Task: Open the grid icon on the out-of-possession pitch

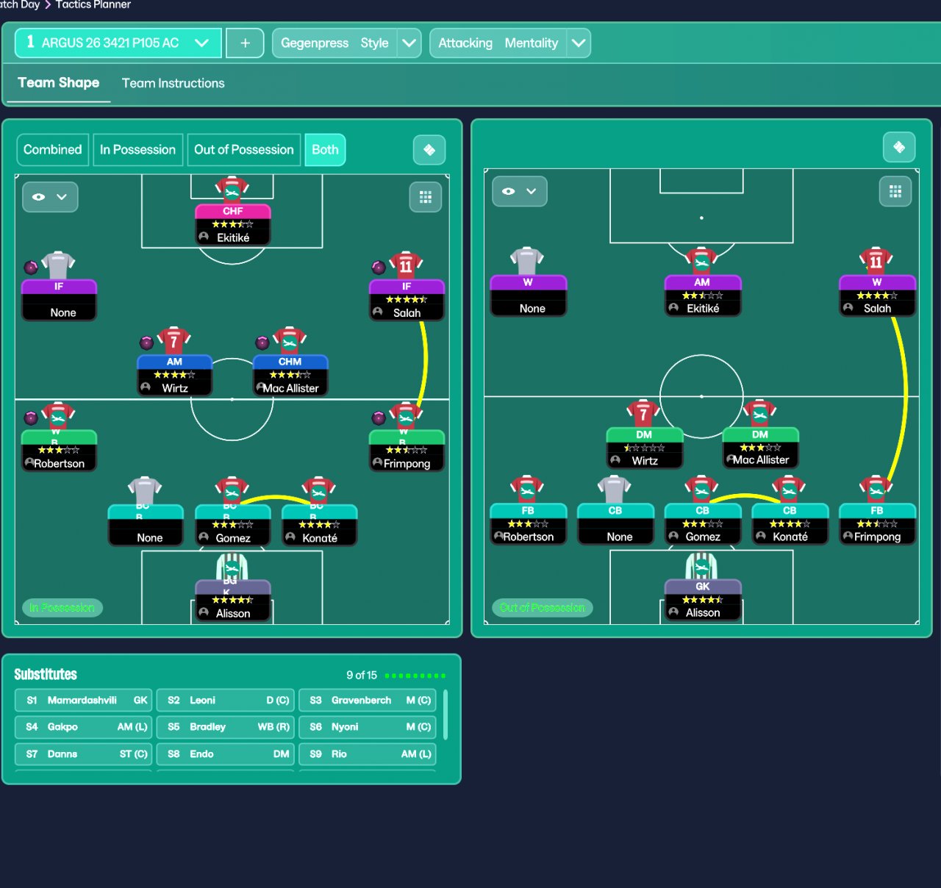Action: click(895, 191)
